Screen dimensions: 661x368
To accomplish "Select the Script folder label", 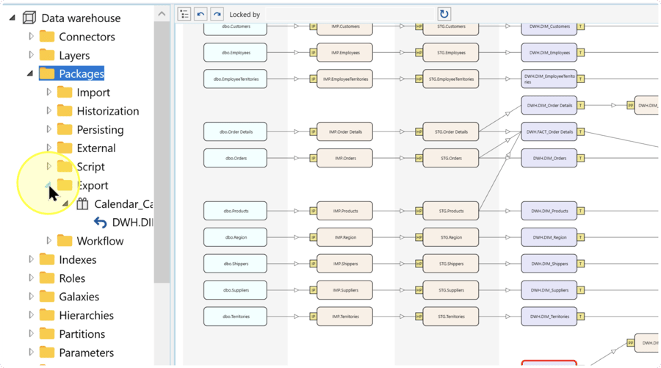I will 90,167.
